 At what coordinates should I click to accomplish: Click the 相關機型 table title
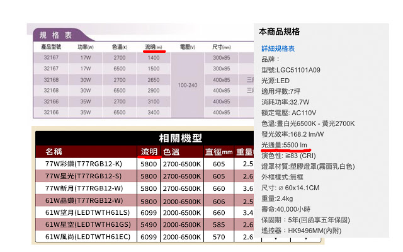click(x=180, y=139)
